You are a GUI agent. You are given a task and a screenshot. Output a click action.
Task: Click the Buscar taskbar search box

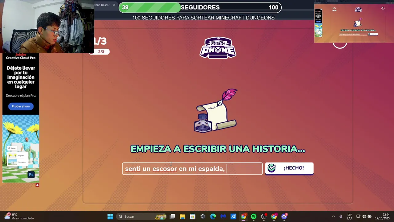click(142, 216)
